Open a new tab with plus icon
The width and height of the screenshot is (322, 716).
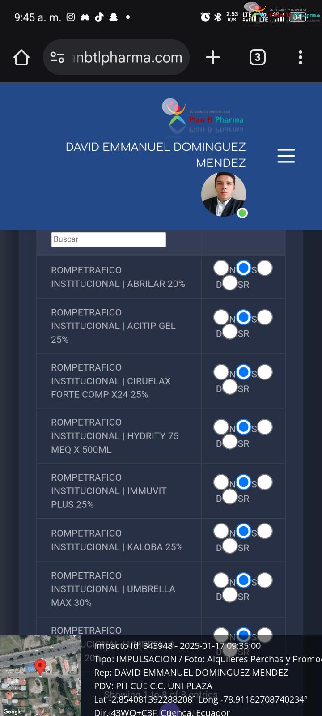[x=213, y=57]
